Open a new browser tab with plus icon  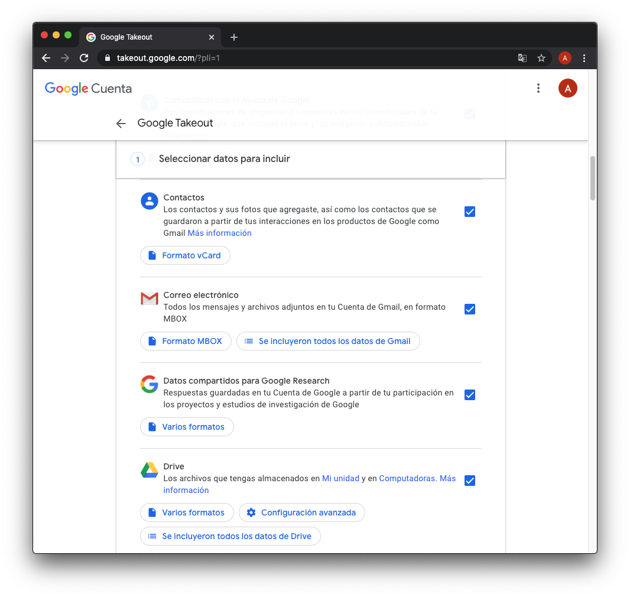(234, 37)
